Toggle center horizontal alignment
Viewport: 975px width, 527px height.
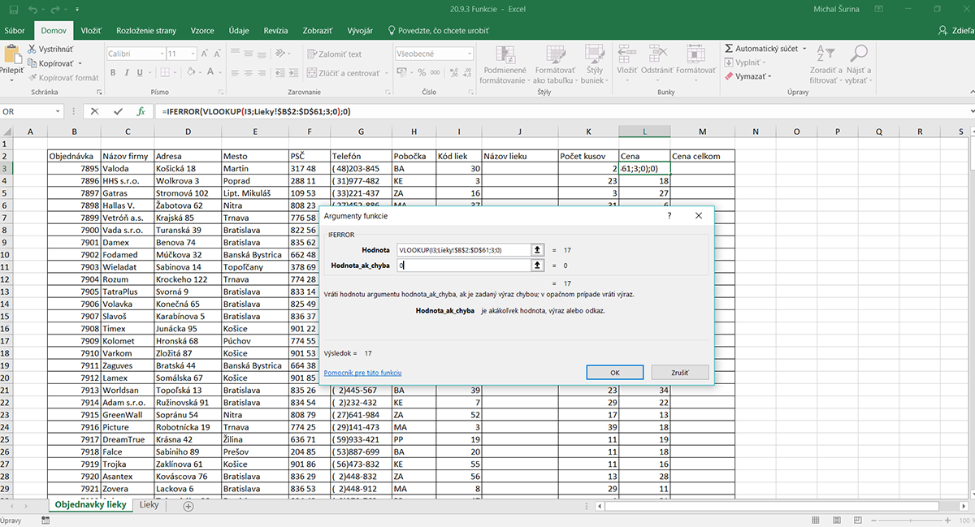click(x=248, y=73)
